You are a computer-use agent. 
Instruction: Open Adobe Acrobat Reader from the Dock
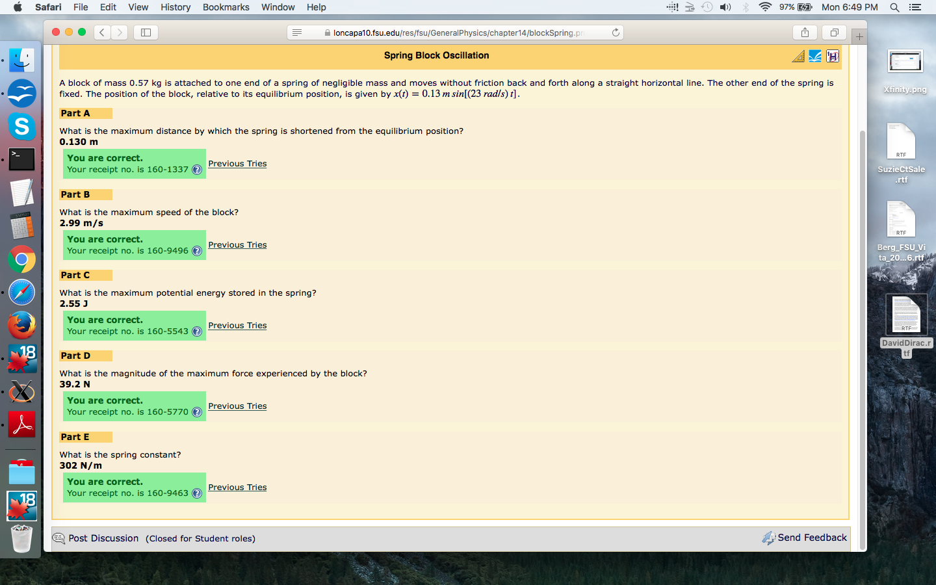(x=21, y=425)
